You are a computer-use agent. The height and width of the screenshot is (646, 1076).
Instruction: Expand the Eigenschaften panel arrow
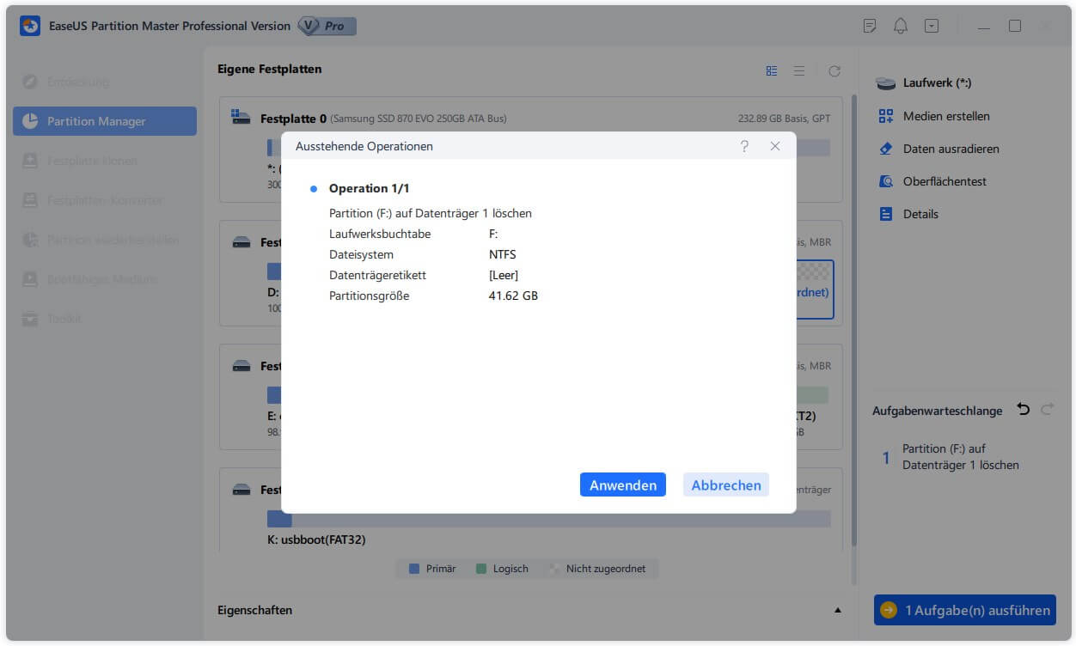pos(838,610)
